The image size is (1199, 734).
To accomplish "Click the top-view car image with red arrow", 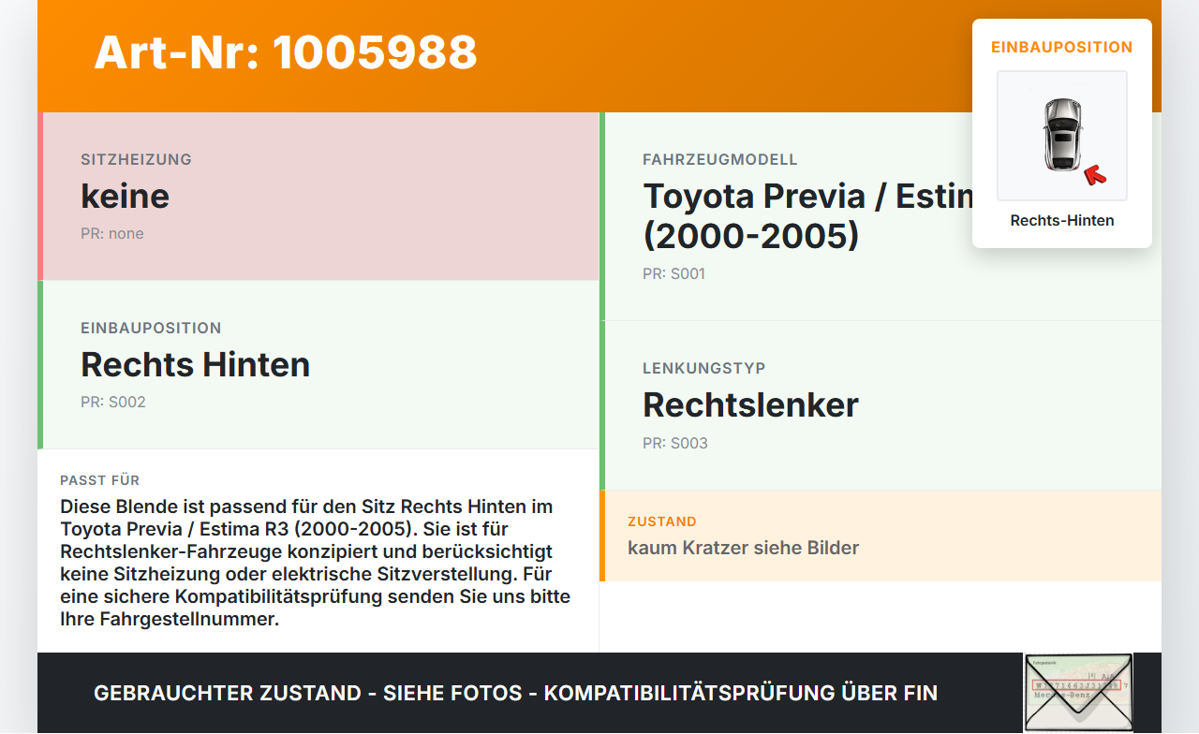I will pos(1062,136).
